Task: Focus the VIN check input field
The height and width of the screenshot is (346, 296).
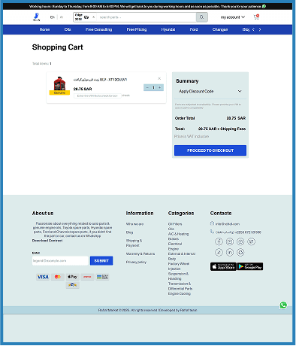Action: coord(98,96)
